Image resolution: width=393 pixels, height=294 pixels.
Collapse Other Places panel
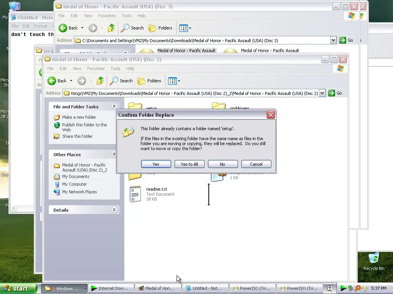coord(114,154)
